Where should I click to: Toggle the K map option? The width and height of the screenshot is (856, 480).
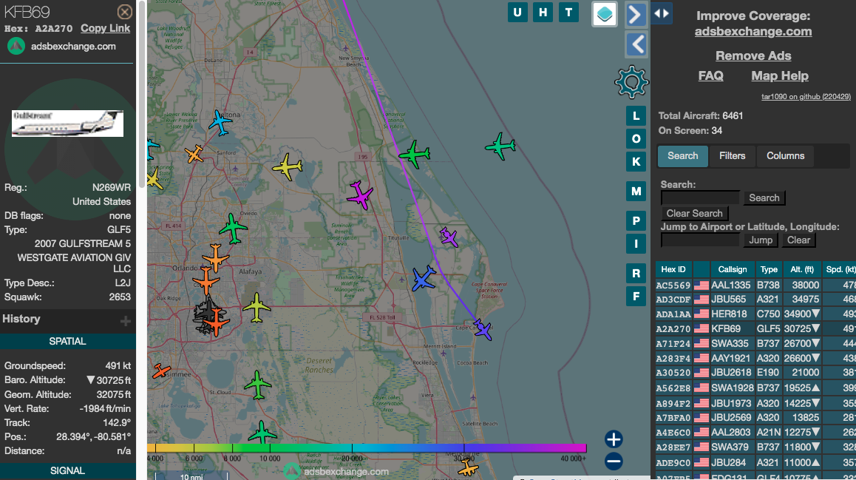[x=636, y=162]
